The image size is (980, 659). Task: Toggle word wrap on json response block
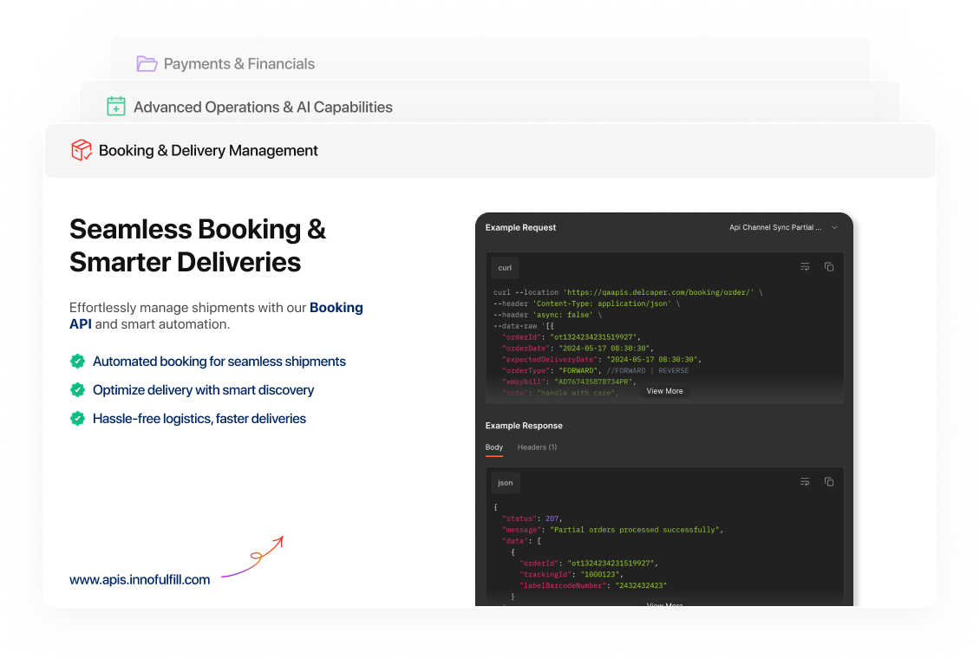(x=805, y=482)
